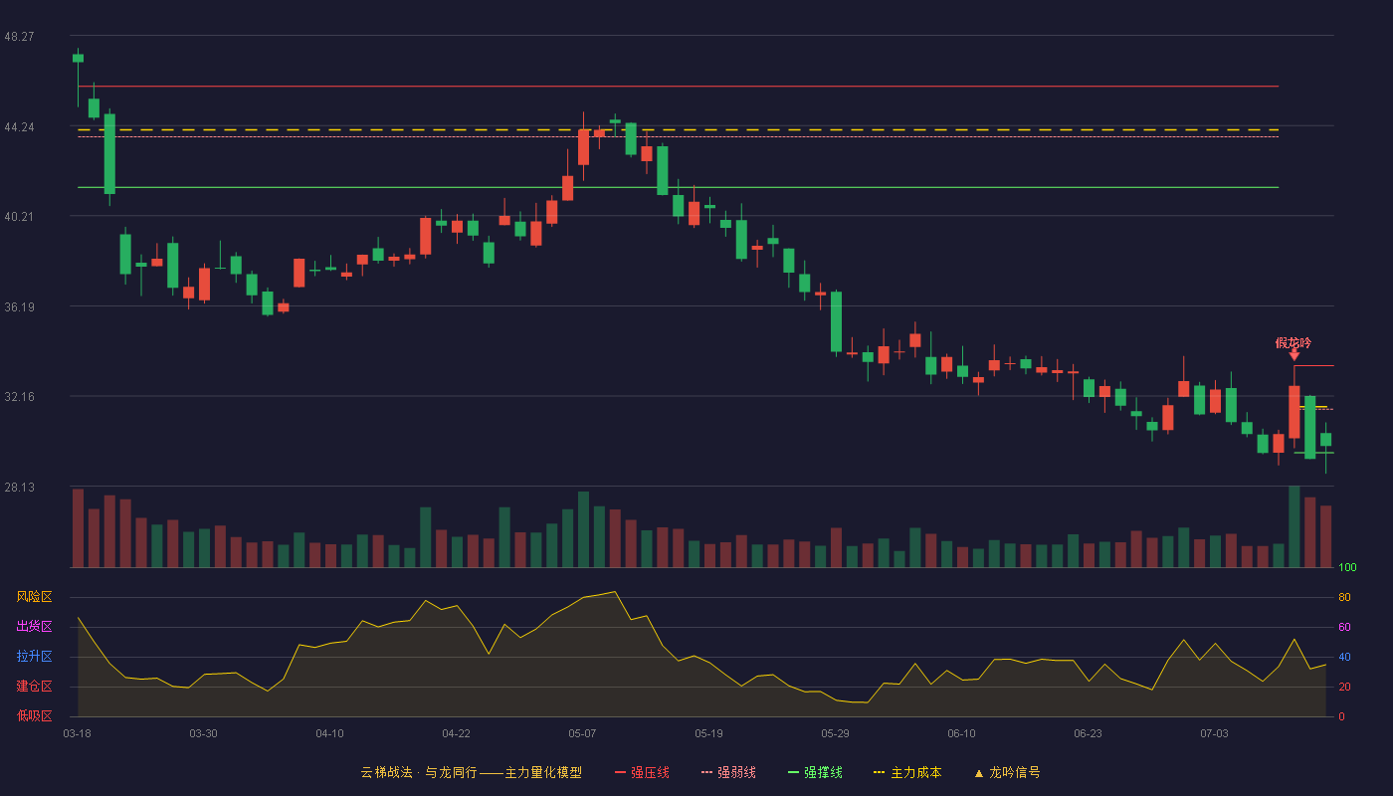Click the 低吸区 zone label

click(34, 715)
